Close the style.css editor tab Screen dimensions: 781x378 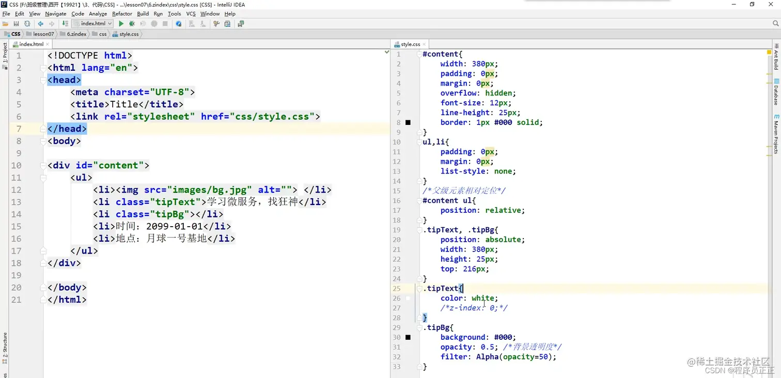(x=425, y=44)
